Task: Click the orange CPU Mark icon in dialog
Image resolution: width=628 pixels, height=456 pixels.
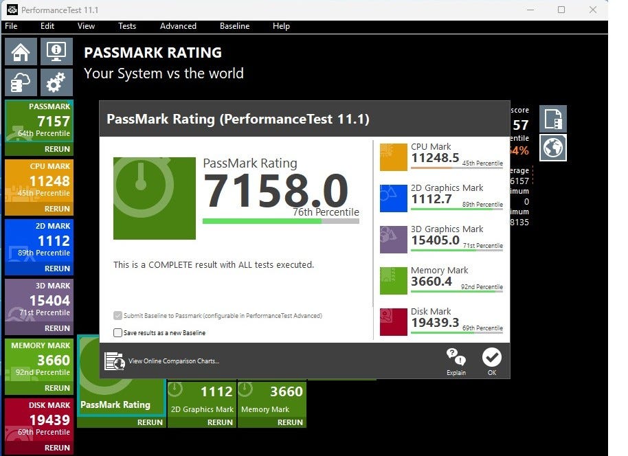Action: click(393, 157)
